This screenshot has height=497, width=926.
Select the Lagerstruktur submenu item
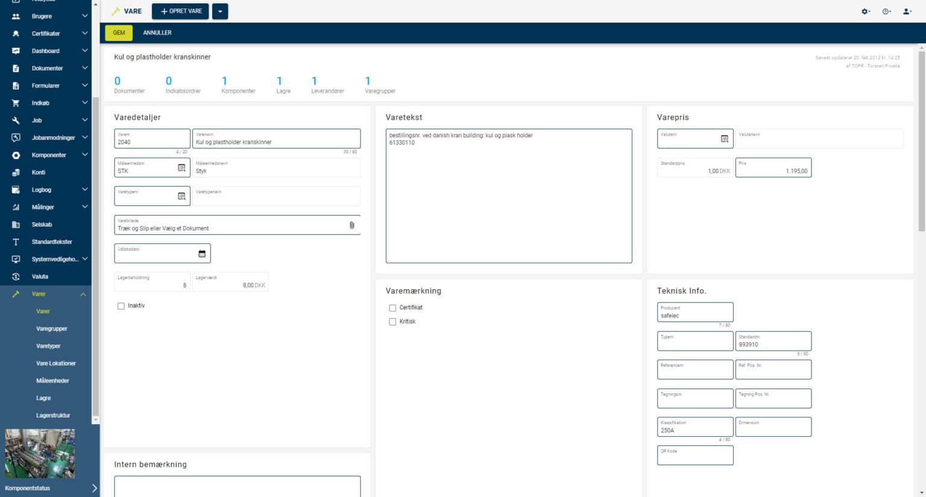pyautogui.click(x=53, y=416)
